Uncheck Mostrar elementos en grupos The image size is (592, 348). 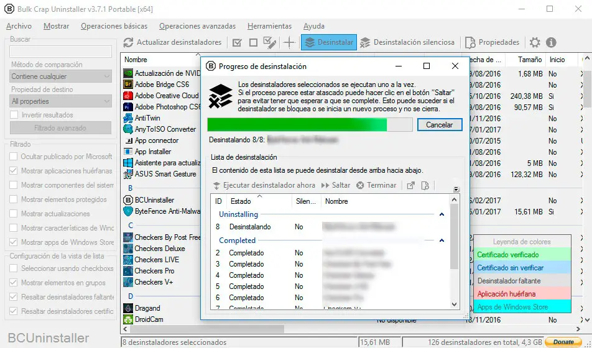coord(14,283)
